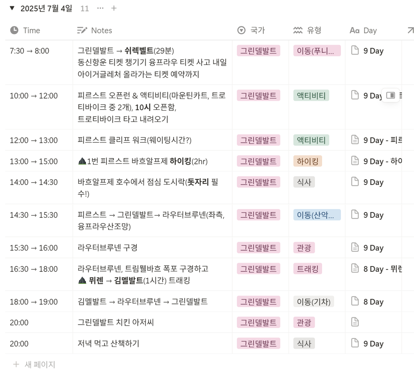Open side peek on the 10:00 row
The width and height of the screenshot is (414, 385).
click(390, 95)
